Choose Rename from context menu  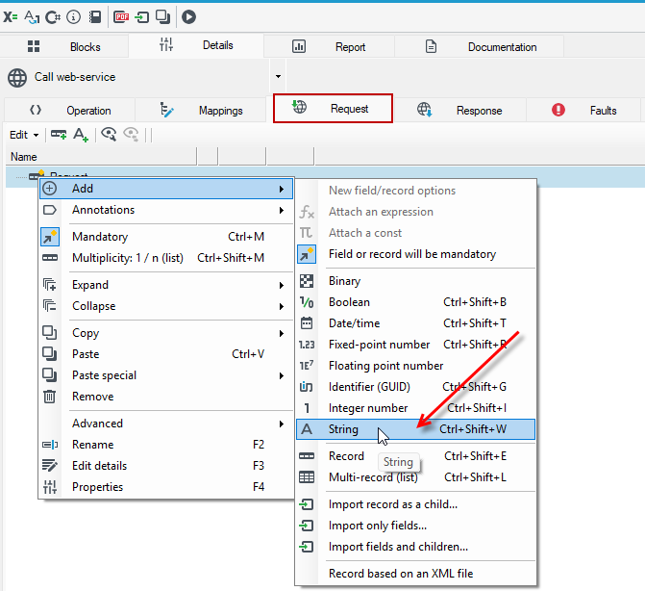pos(166,445)
